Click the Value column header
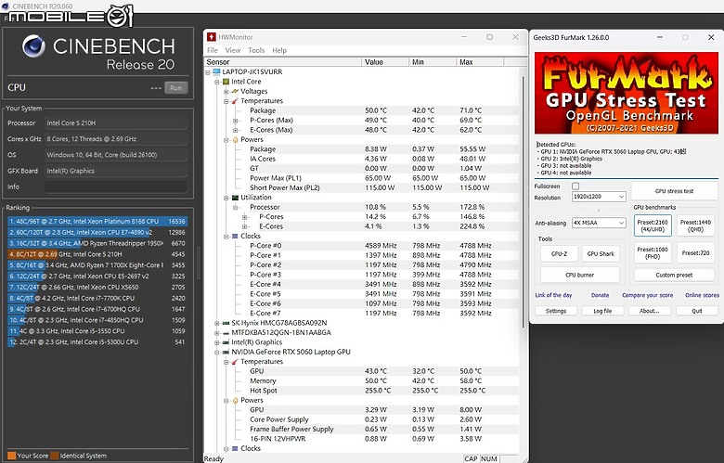724x463 pixels. 385,62
